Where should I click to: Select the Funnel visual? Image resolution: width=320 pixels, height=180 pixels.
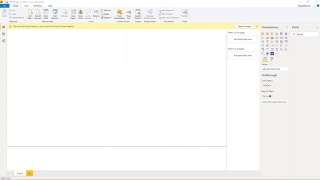coord(267,41)
